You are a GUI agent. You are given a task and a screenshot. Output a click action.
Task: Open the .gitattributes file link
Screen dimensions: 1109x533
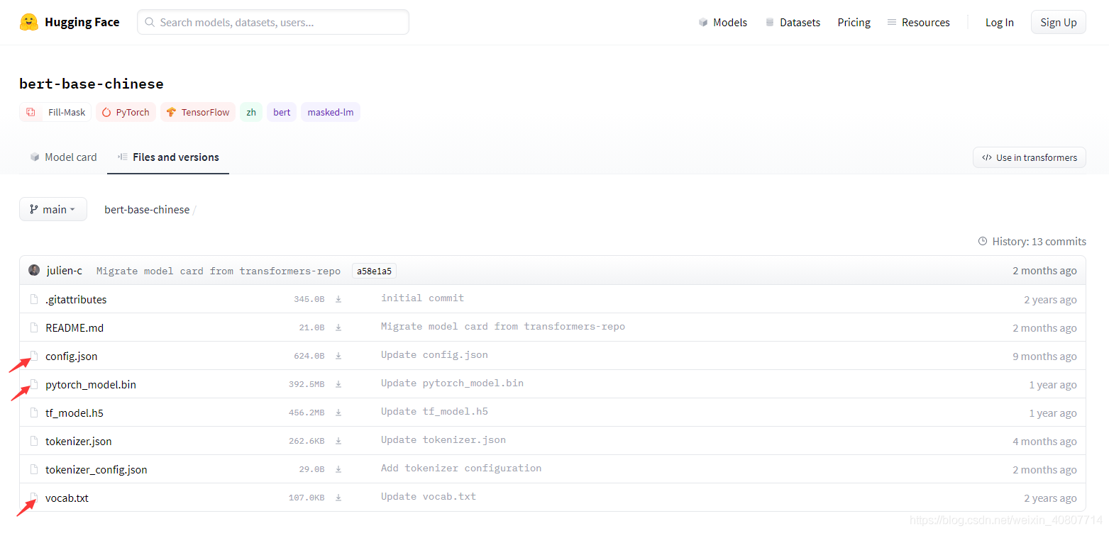click(76, 299)
